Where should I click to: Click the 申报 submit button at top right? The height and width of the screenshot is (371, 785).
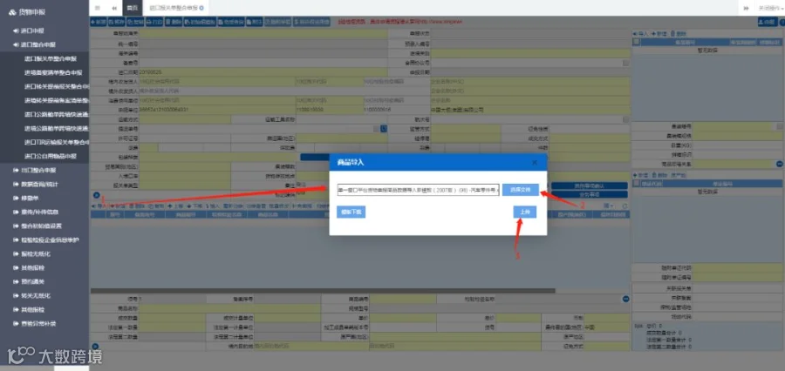pos(766,22)
